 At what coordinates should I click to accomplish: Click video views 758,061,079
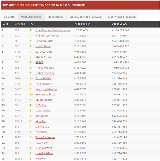point(119,89)
